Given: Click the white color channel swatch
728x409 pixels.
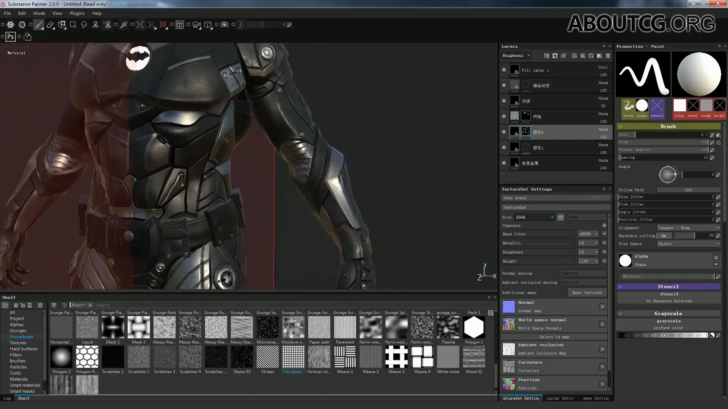Looking at the screenshot, I should 679,105.
